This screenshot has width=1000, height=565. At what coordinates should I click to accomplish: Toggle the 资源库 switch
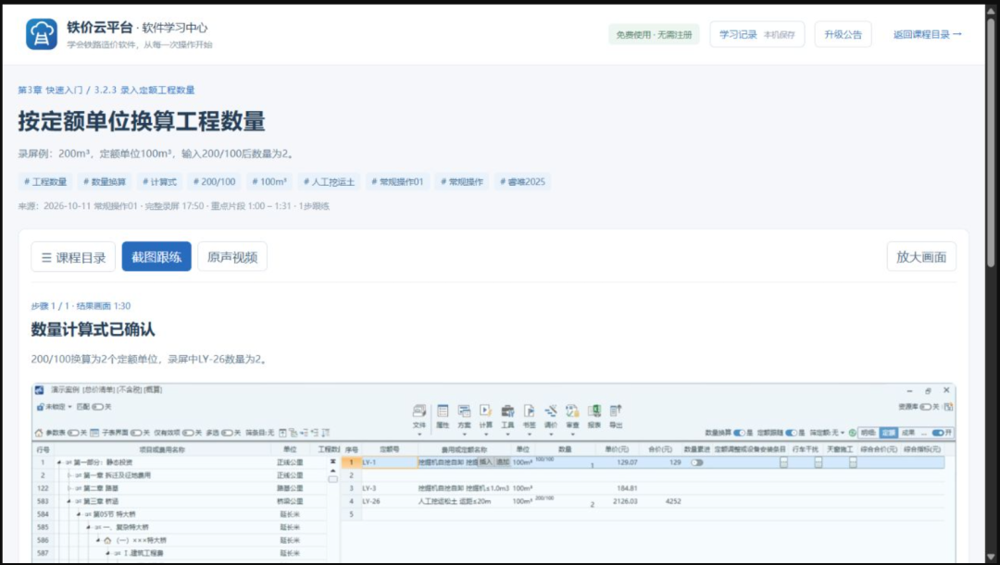click(925, 406)
